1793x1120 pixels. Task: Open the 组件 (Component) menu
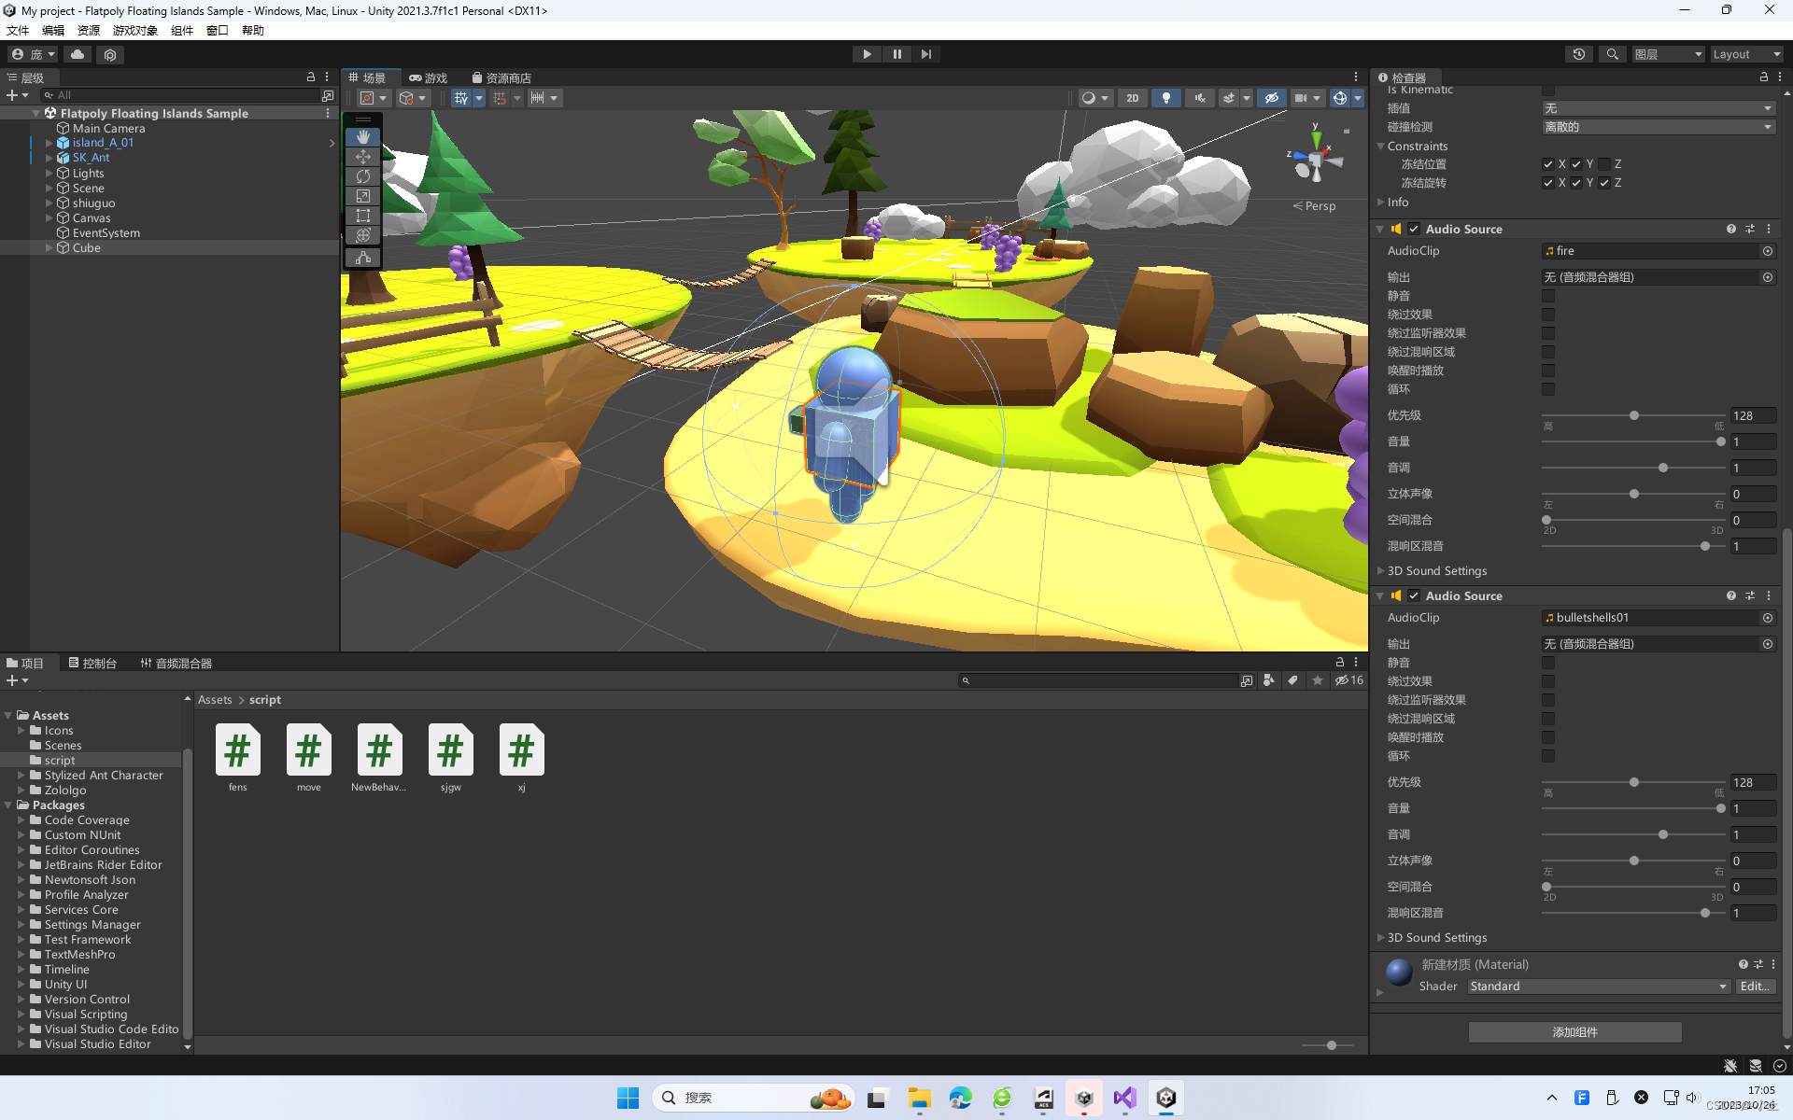[181, 30]
